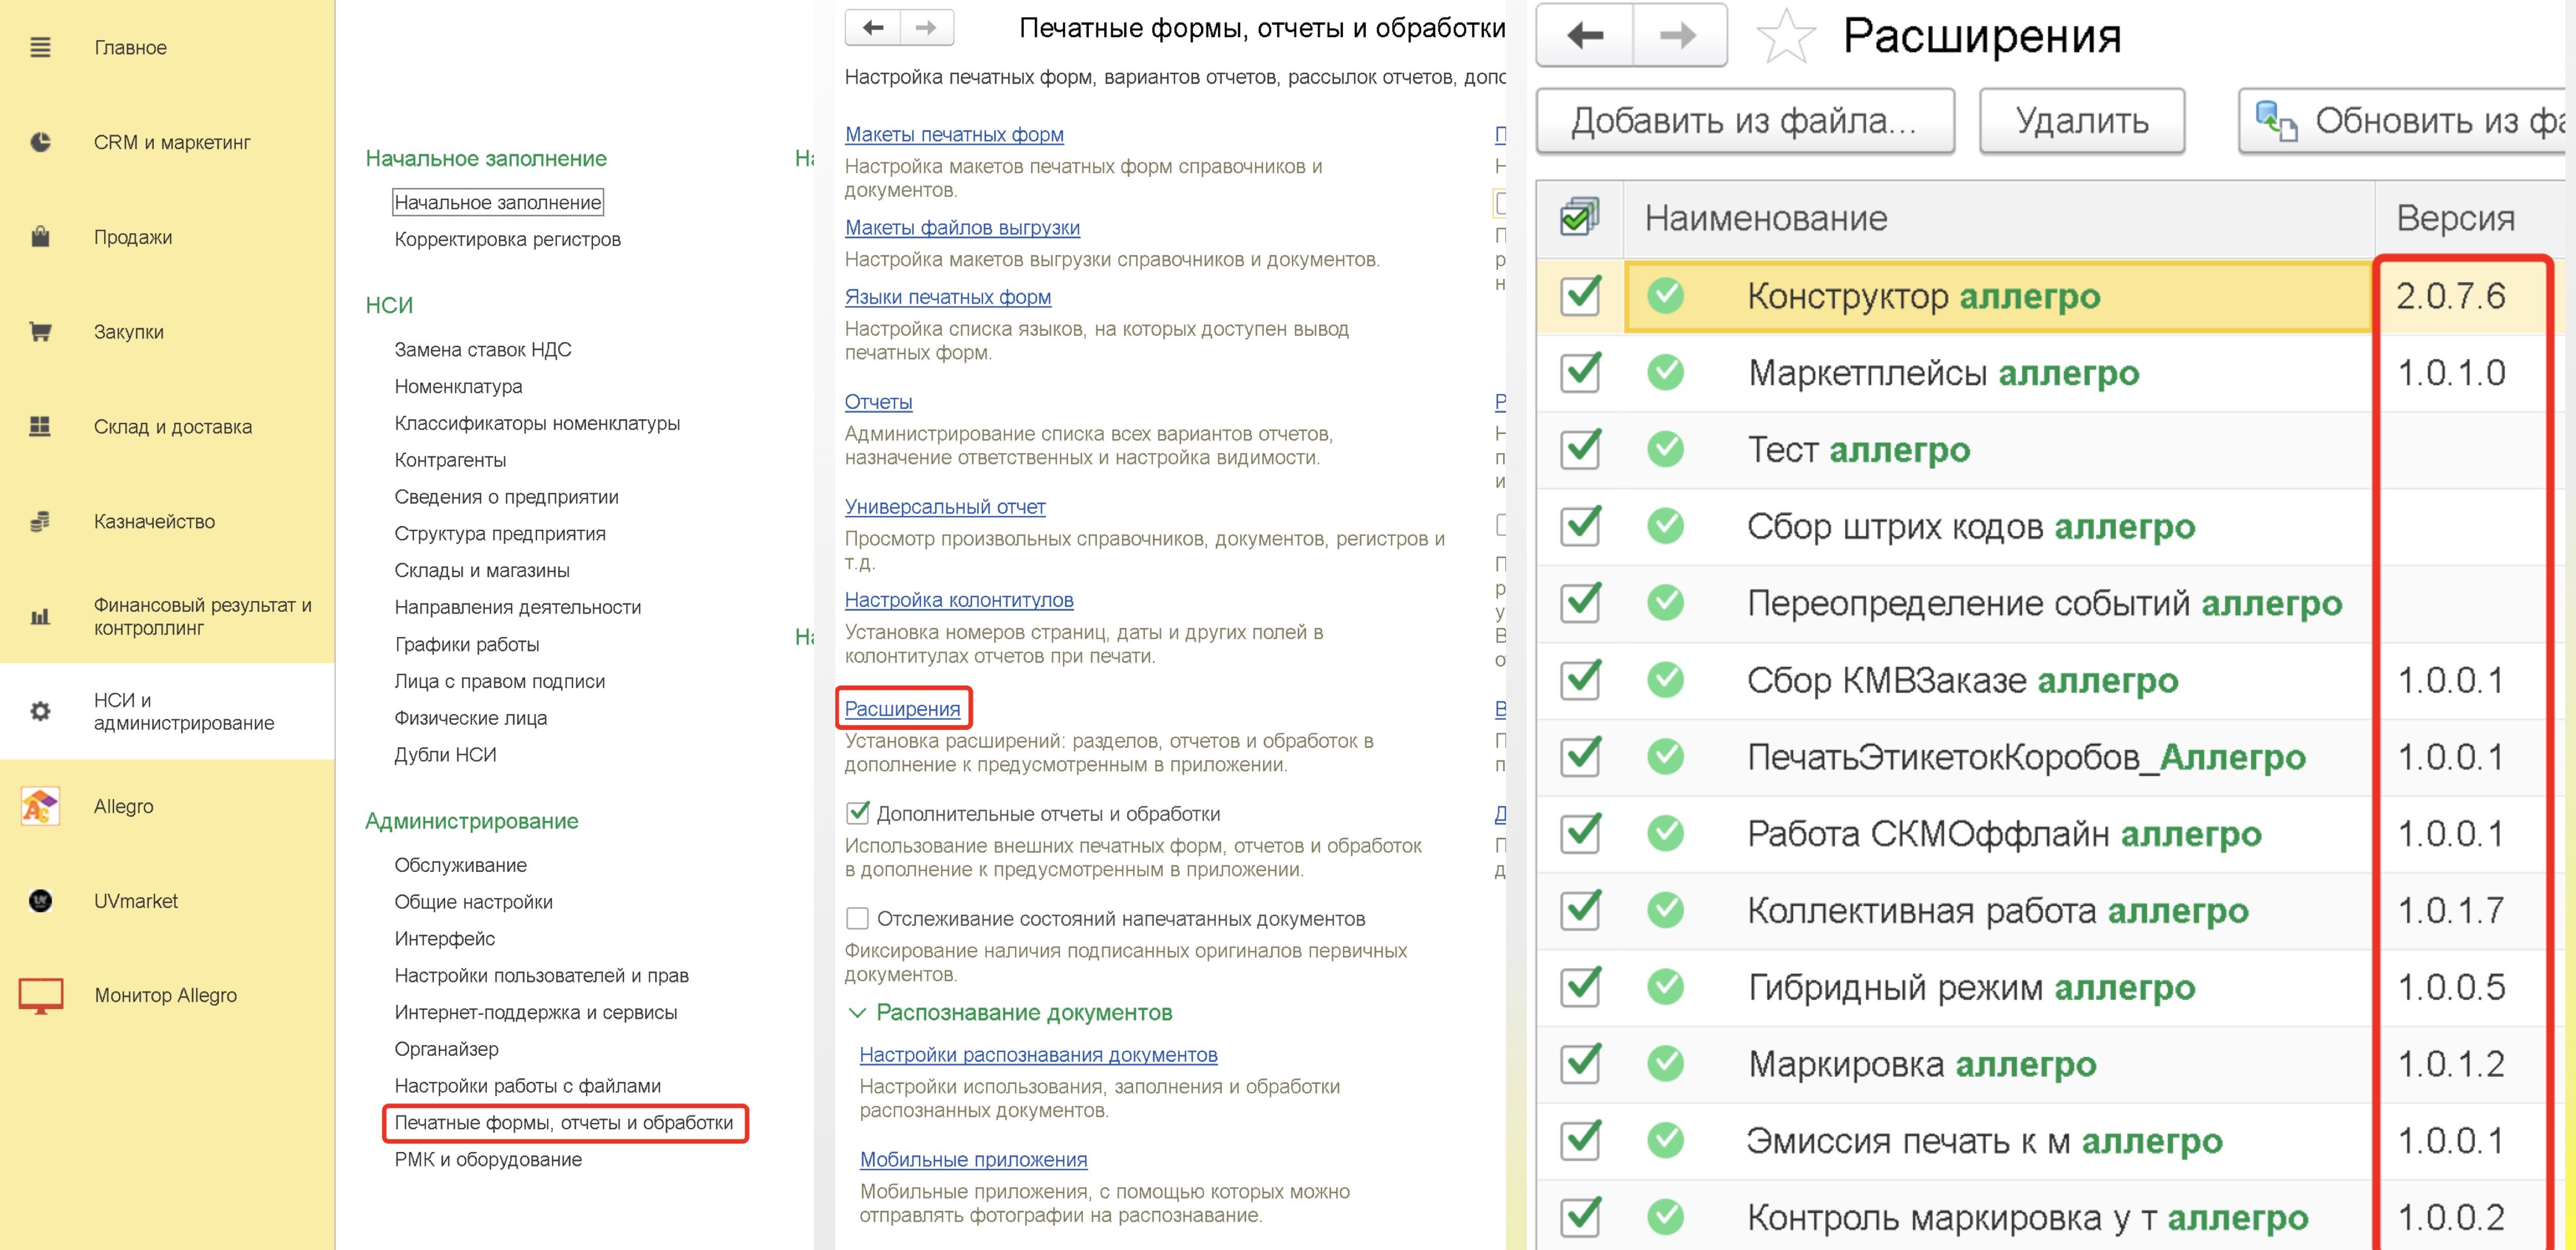Open Печатные формы, отчеты и обработки item
This screenshot has width=2576, height=1250.
[564, 1122]
